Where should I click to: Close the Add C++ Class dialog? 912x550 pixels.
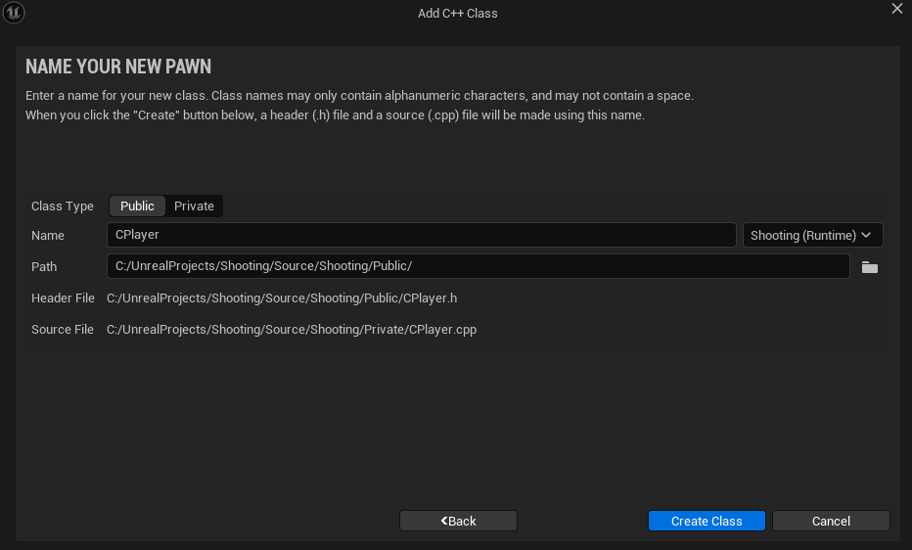pyautogui.click(x=897, y=8)
